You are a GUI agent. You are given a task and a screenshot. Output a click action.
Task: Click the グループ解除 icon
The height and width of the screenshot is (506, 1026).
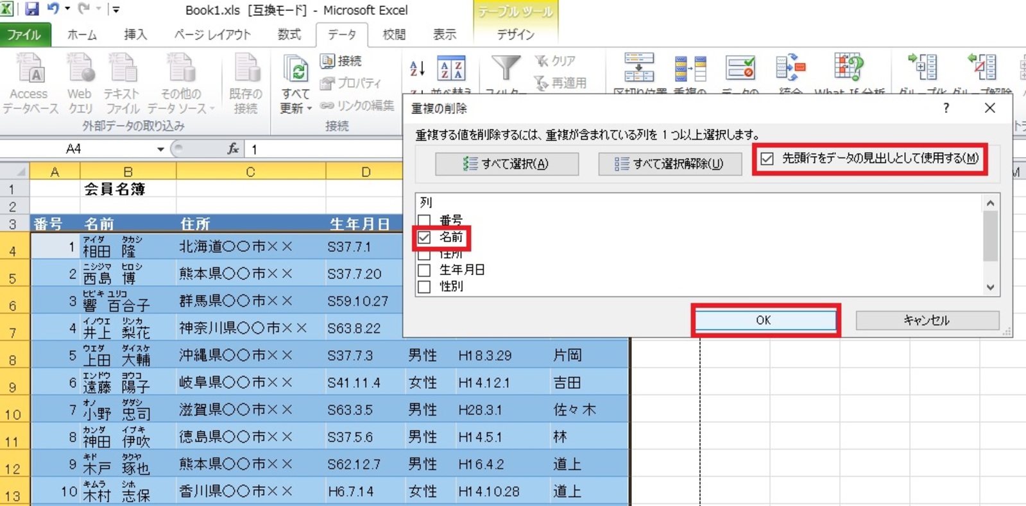click(x=982, y=67)
